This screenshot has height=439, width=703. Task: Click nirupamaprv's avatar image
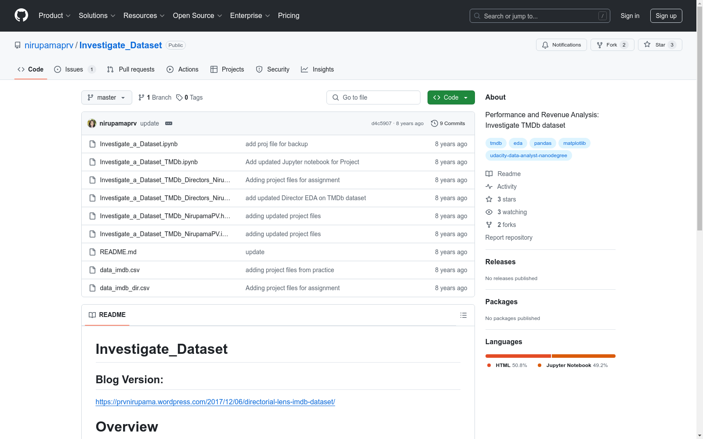pyautogui.click(x=92, y=123)
